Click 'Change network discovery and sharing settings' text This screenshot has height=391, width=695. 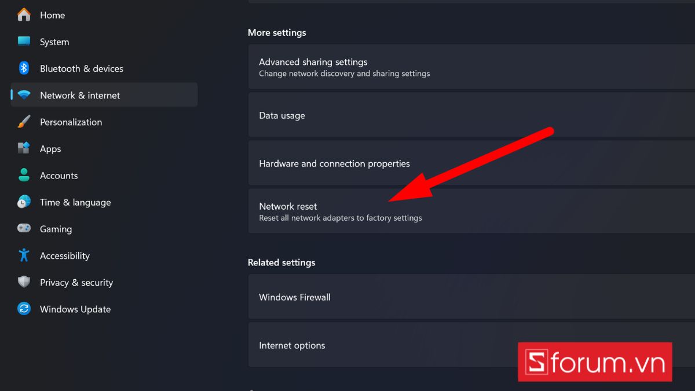[x=344, y=74]
